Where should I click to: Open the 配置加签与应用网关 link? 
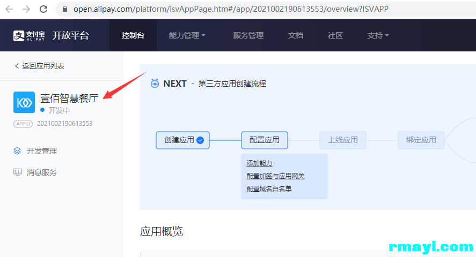(275, 176)
